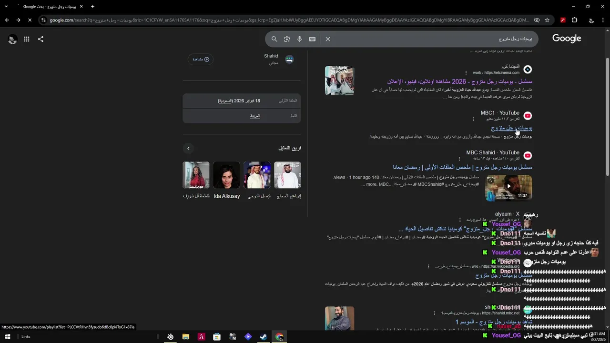Open site information icon in address bar
Viewport: 610px width, 343px height.
(43, 20)
